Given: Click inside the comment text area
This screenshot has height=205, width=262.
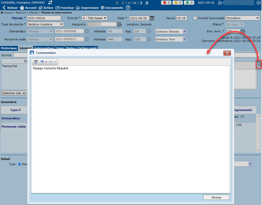Looking at the screenshot, I should tap(130, 129).
